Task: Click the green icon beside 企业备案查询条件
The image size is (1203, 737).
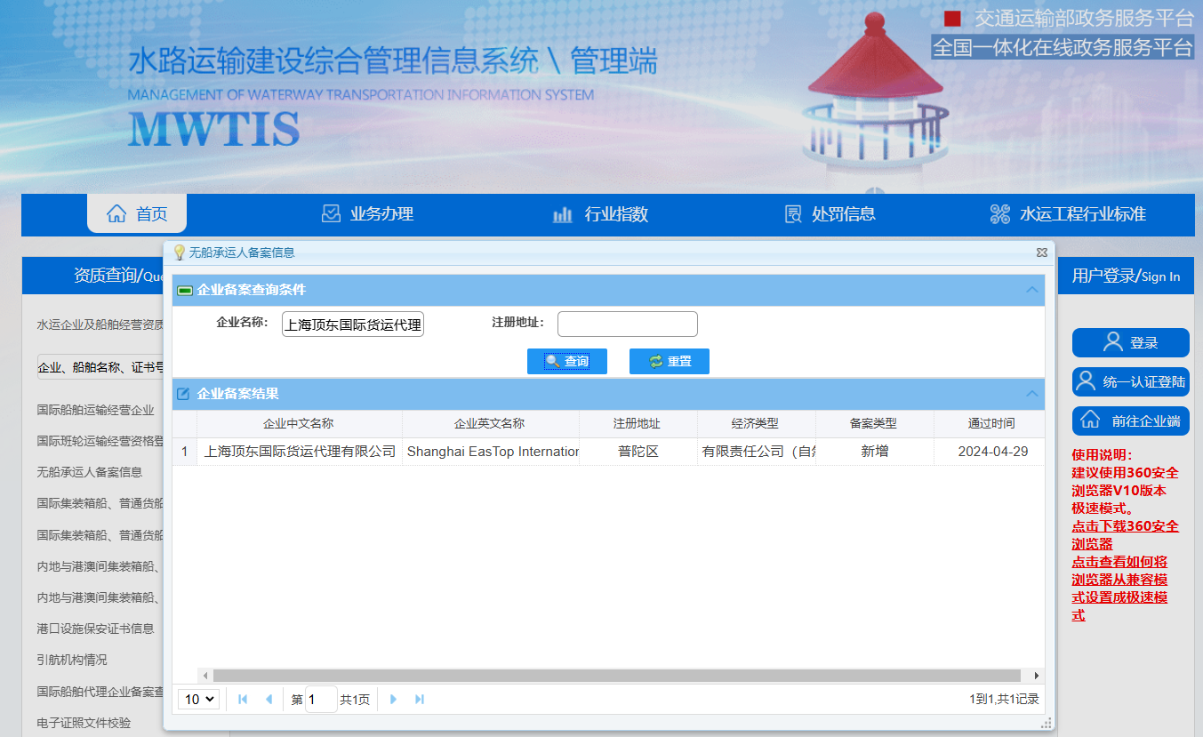Action: tap(185, 290)
